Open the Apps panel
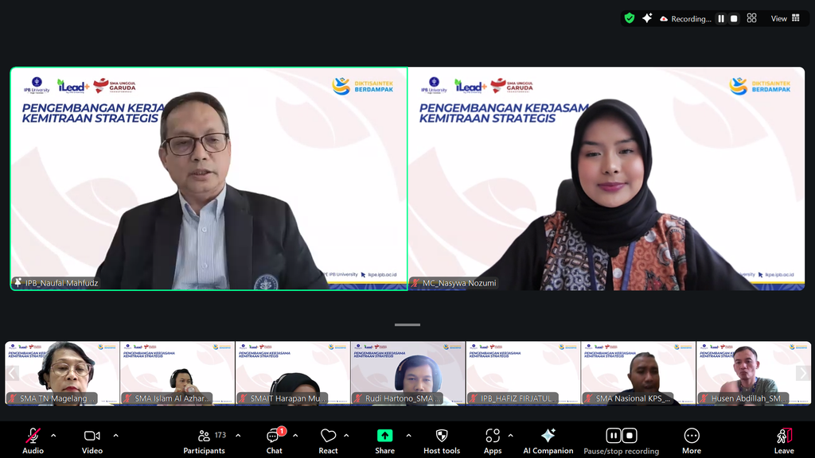The width and height of the screenshot is (815, 458). click(x=493, y=441)
